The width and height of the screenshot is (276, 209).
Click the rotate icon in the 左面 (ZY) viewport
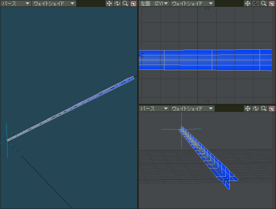point(256,3)
